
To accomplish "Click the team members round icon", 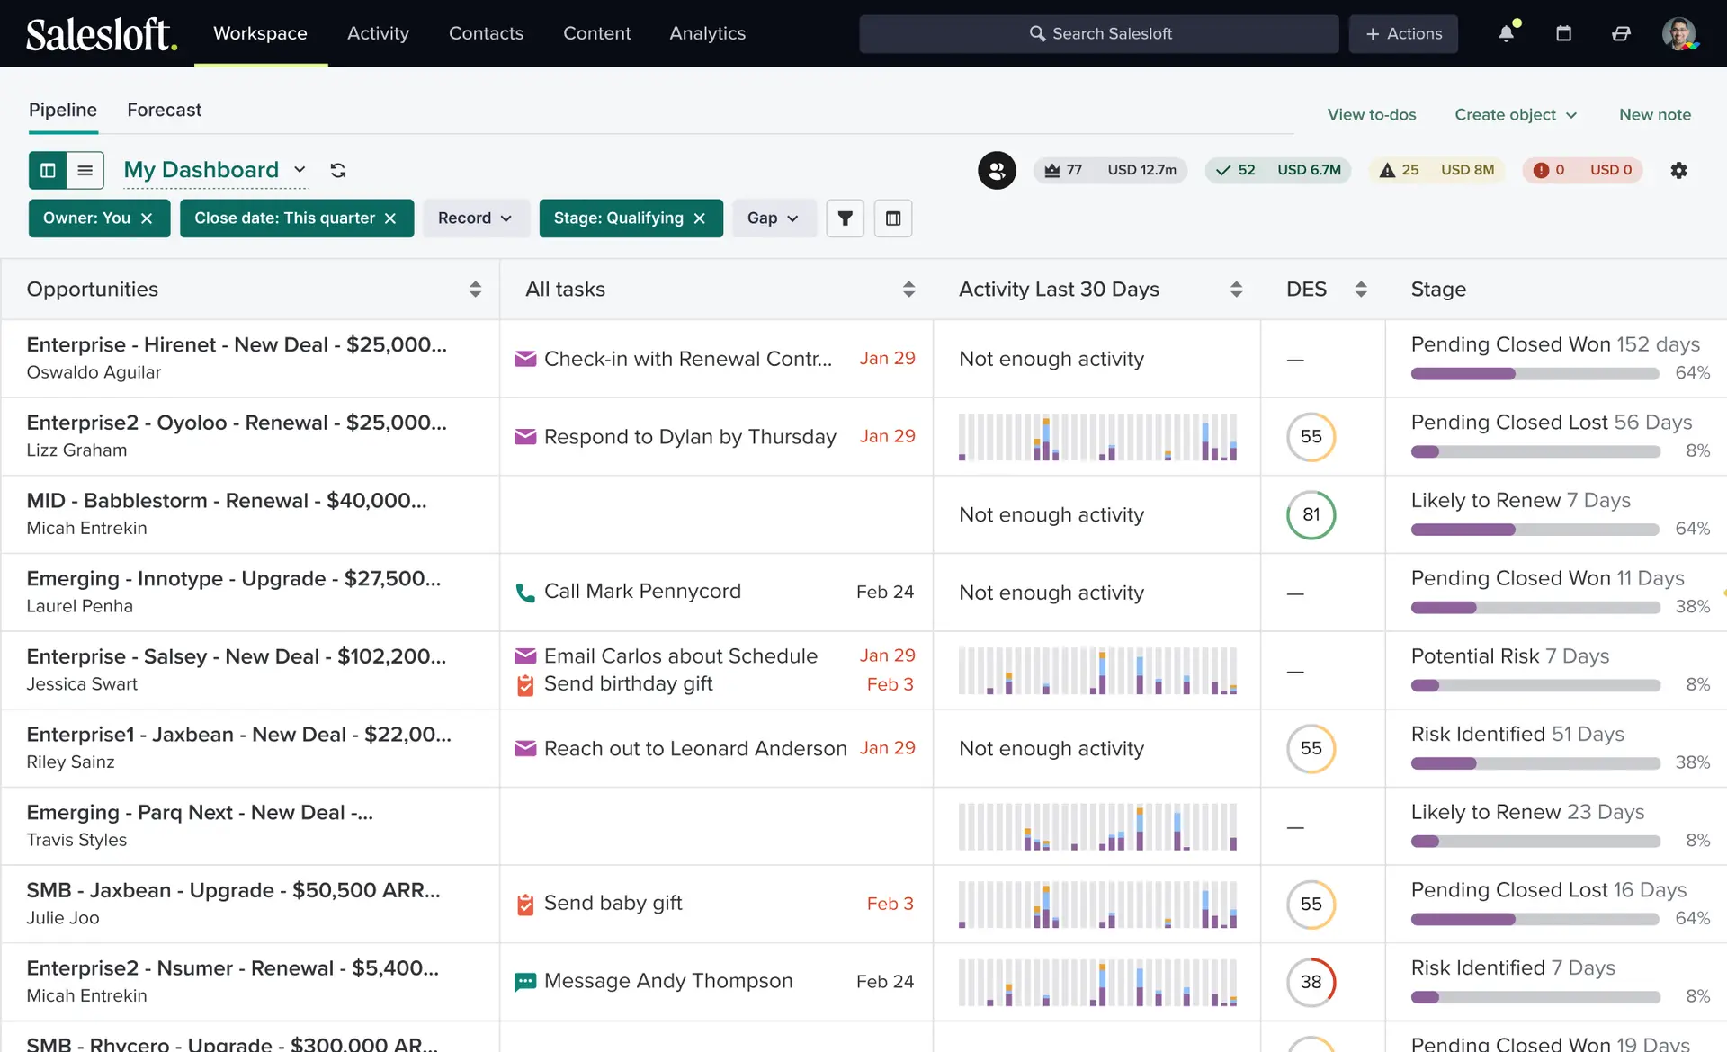I will (x=997, y=170).
